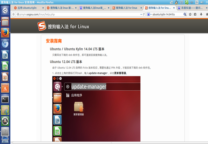The image size is (208, 144).
Task: Close the active 搜狗输入法 for linu... tab
Action: [x=174, y=8]
